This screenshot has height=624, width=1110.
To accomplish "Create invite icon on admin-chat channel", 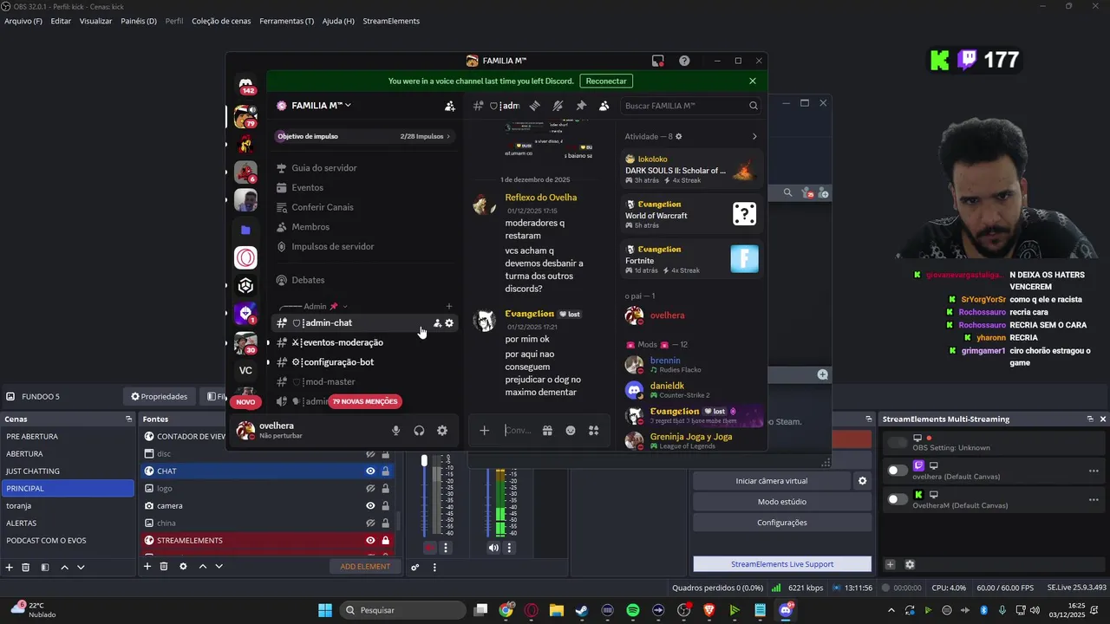I will pos(437,323).
